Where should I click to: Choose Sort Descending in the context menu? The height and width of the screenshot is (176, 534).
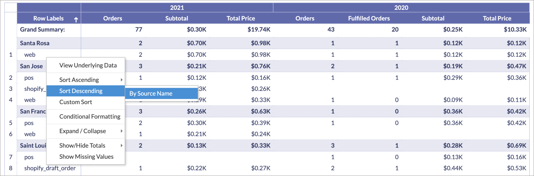point(81,91)
